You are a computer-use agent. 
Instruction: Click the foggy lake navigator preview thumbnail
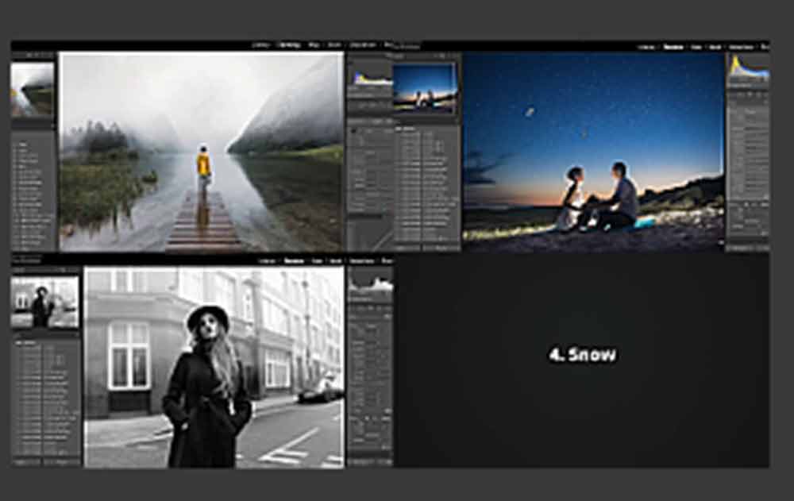pyautogui.click(x=33, y=91)
